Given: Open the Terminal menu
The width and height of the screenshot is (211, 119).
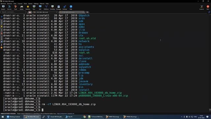Looking at the screenshot, I should (x=3, y=4).
